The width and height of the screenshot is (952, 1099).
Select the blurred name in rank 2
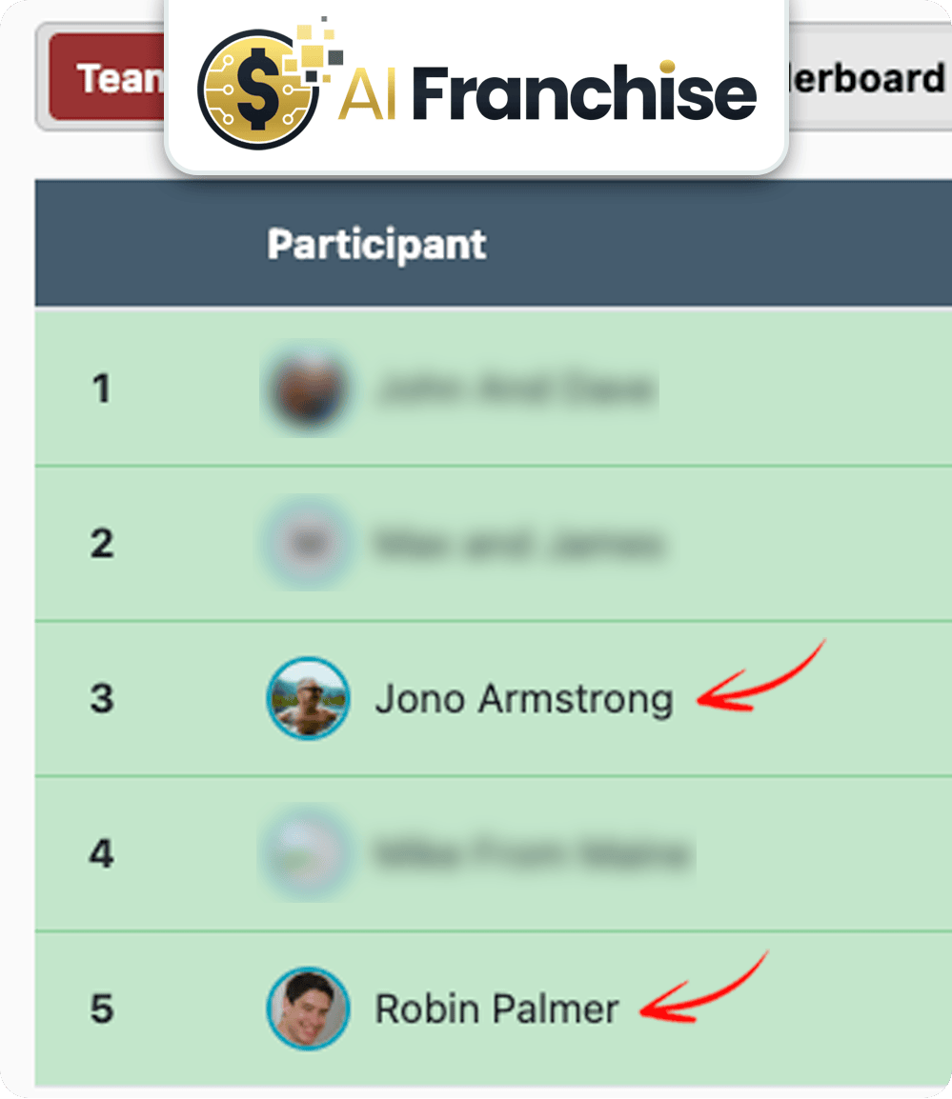518,544
